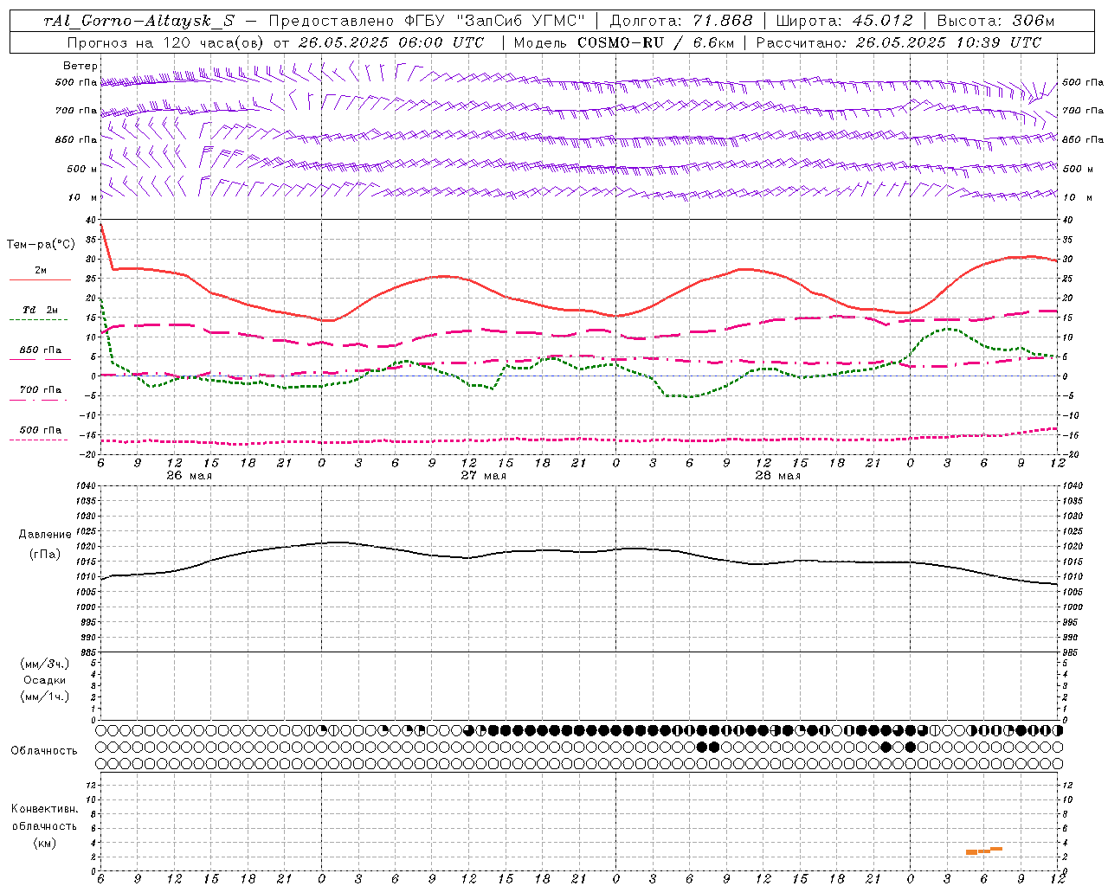Screen dimensions: 1108x886
Task: Click the Конвективн. label of convective panel
Action: (45, 809)
